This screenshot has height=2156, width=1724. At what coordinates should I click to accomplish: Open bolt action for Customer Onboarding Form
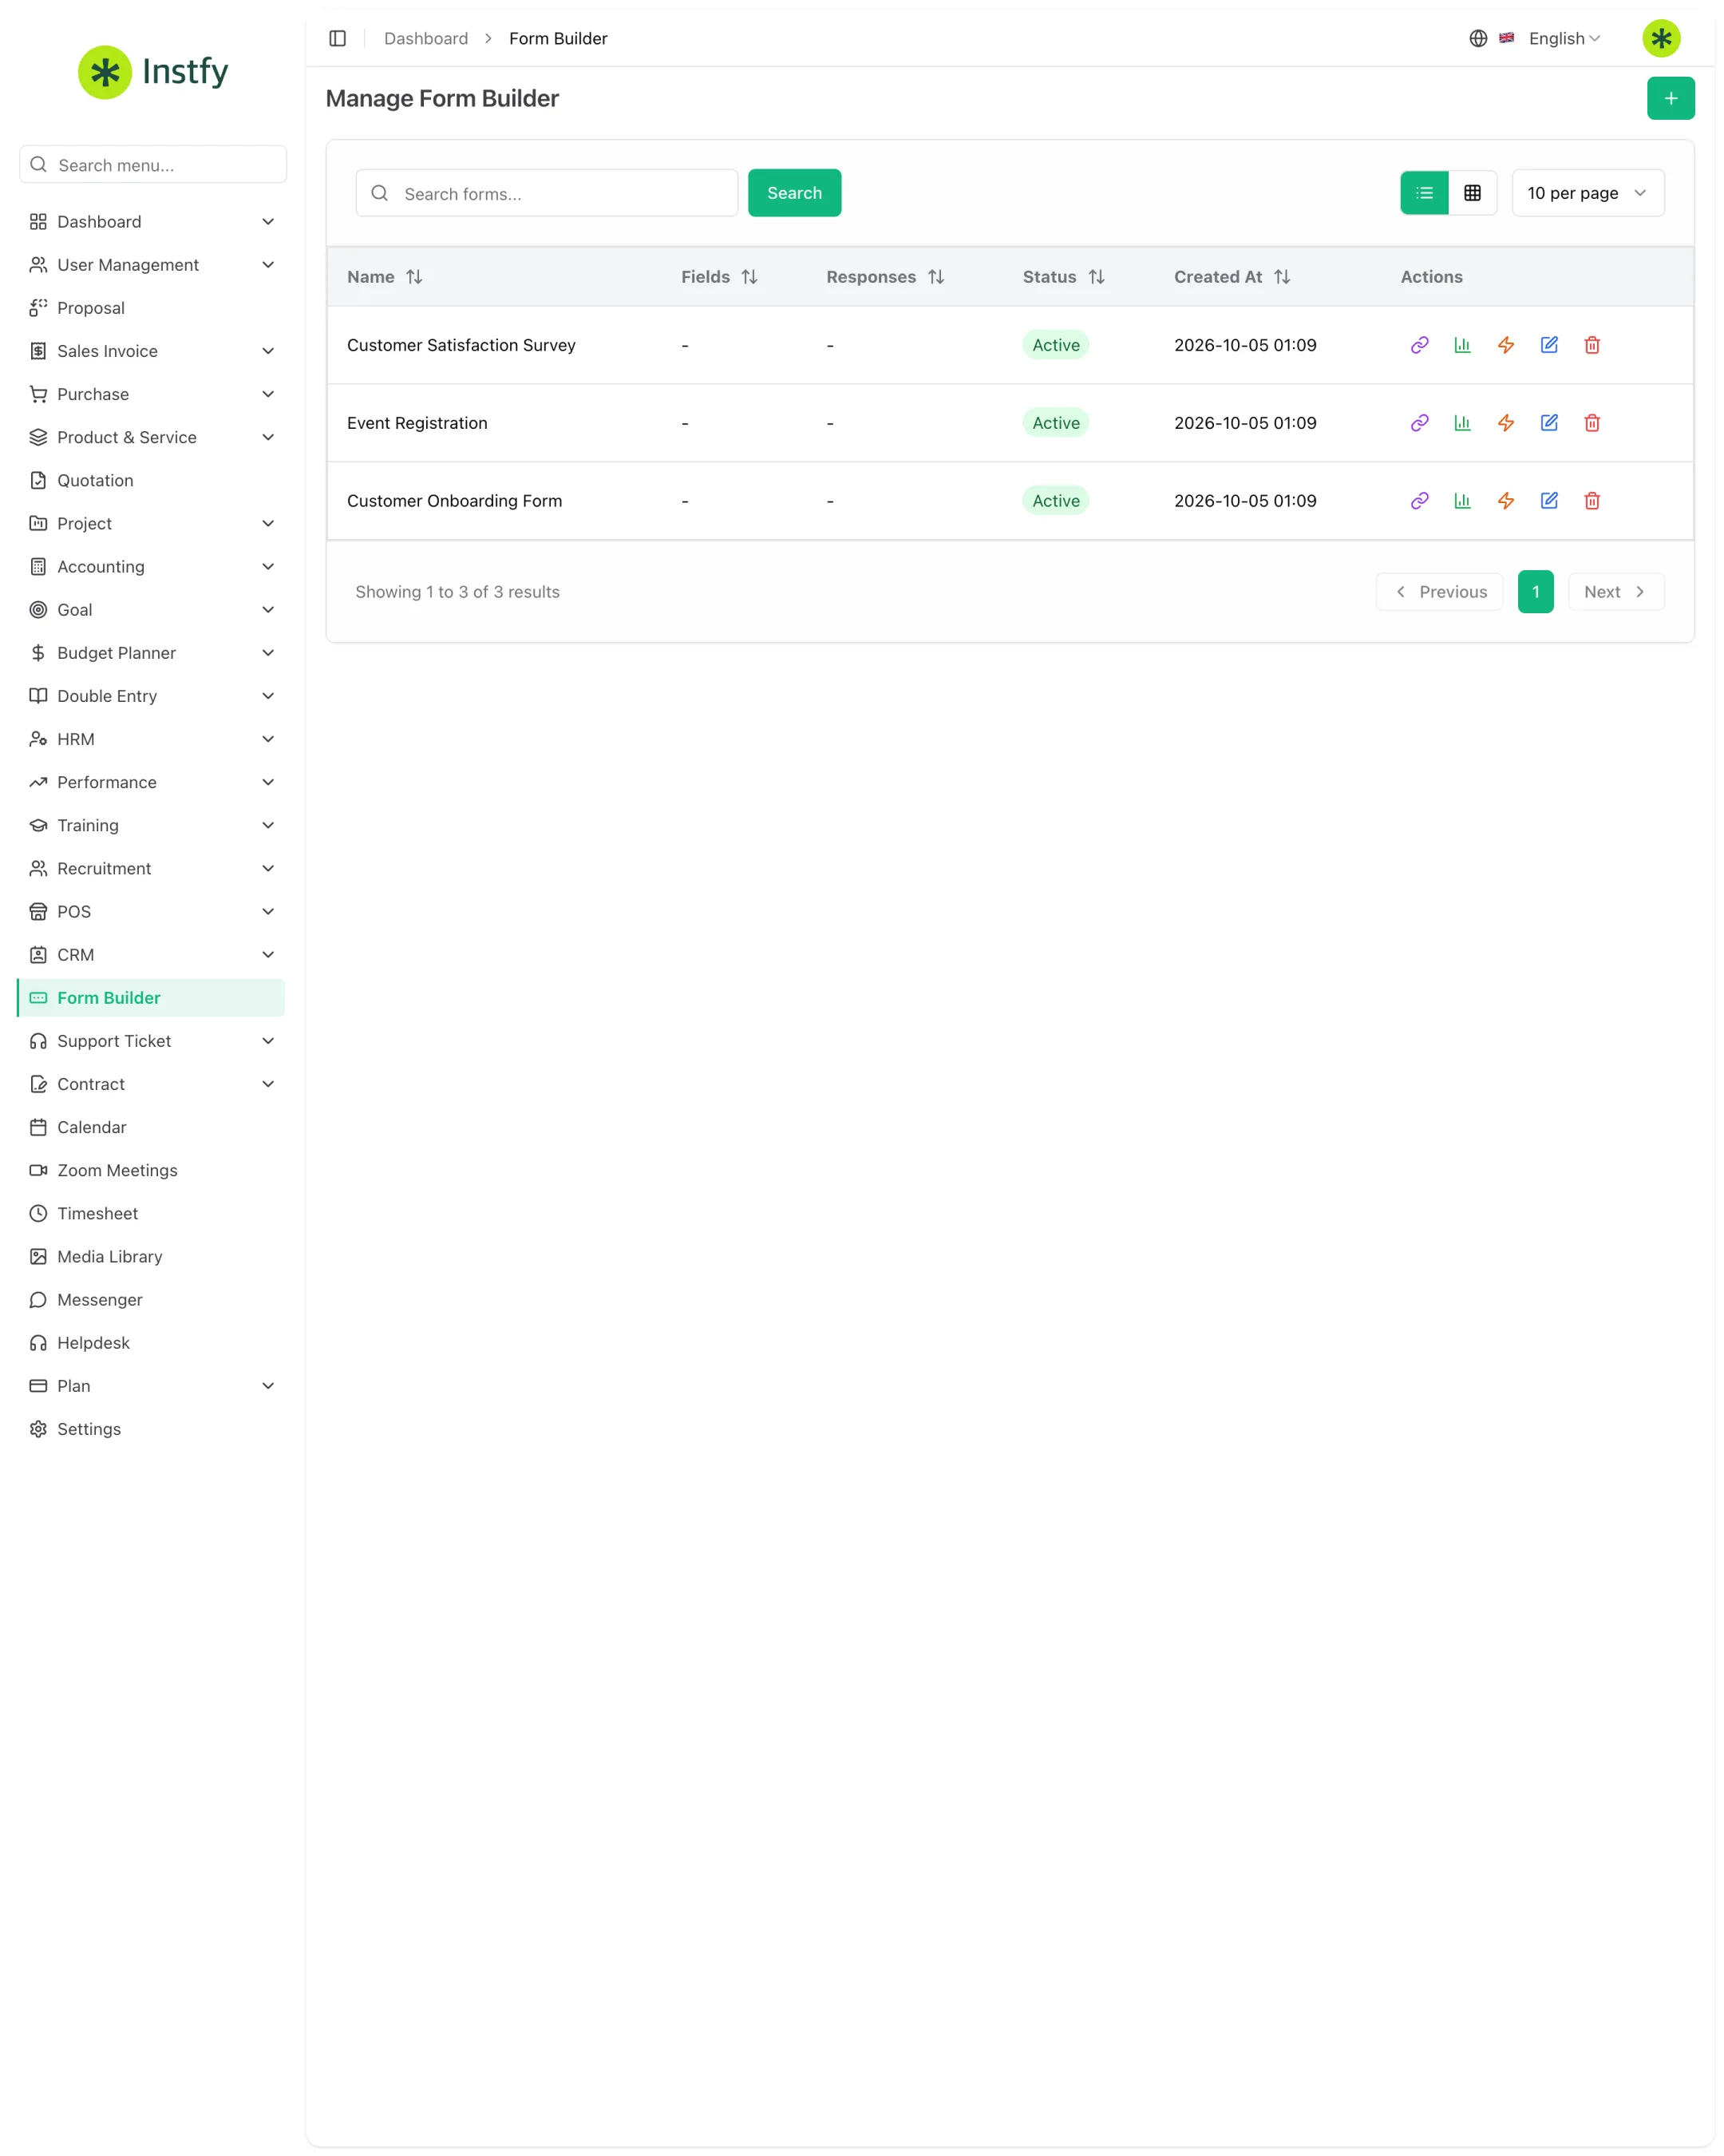click(1506, 501)
